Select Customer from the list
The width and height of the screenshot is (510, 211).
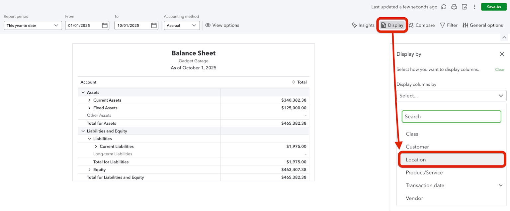click(x=417, y=147)
